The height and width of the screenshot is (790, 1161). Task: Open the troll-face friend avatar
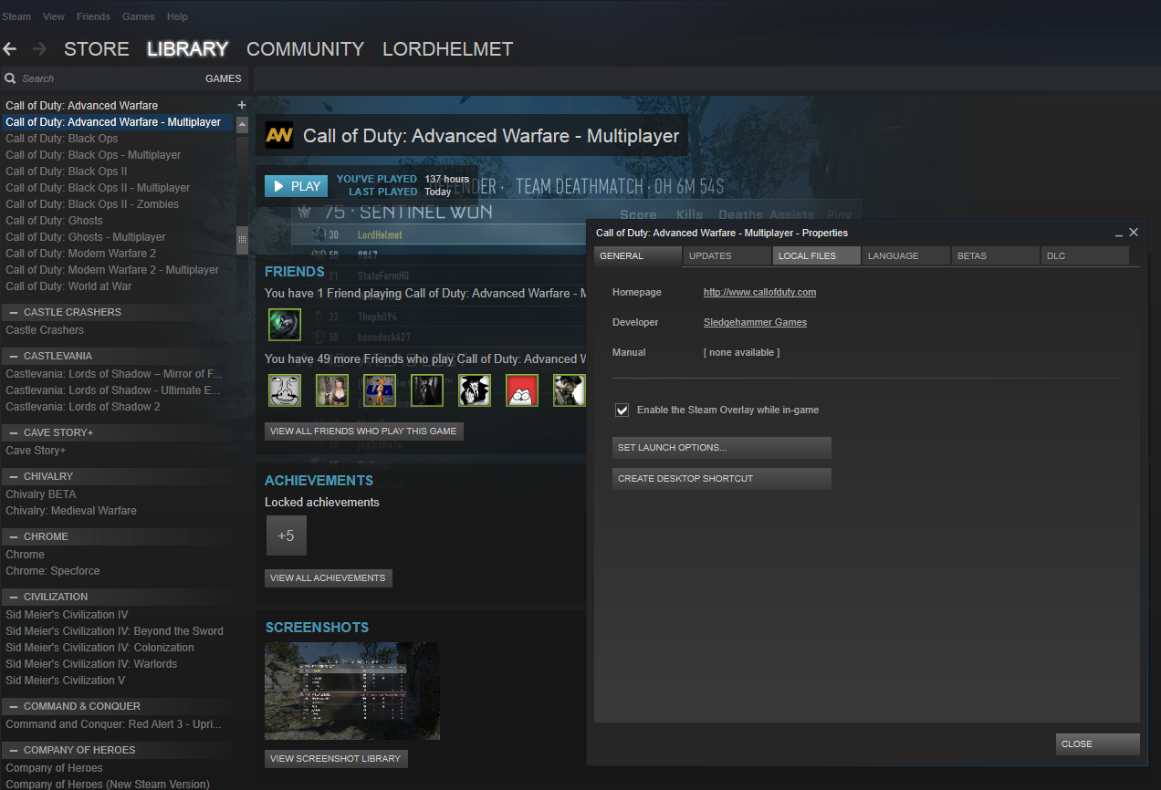point(284,390)
